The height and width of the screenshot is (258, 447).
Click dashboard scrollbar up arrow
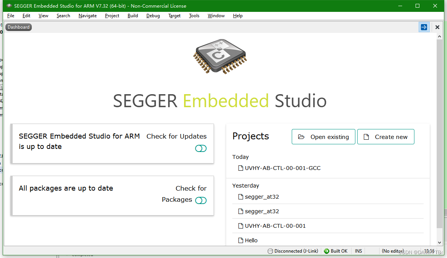[x=439, y=36]
